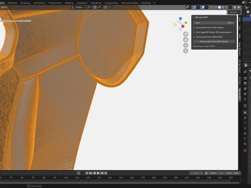Play the animation forward
Viewport: 251px width, 188px height.
98,173
